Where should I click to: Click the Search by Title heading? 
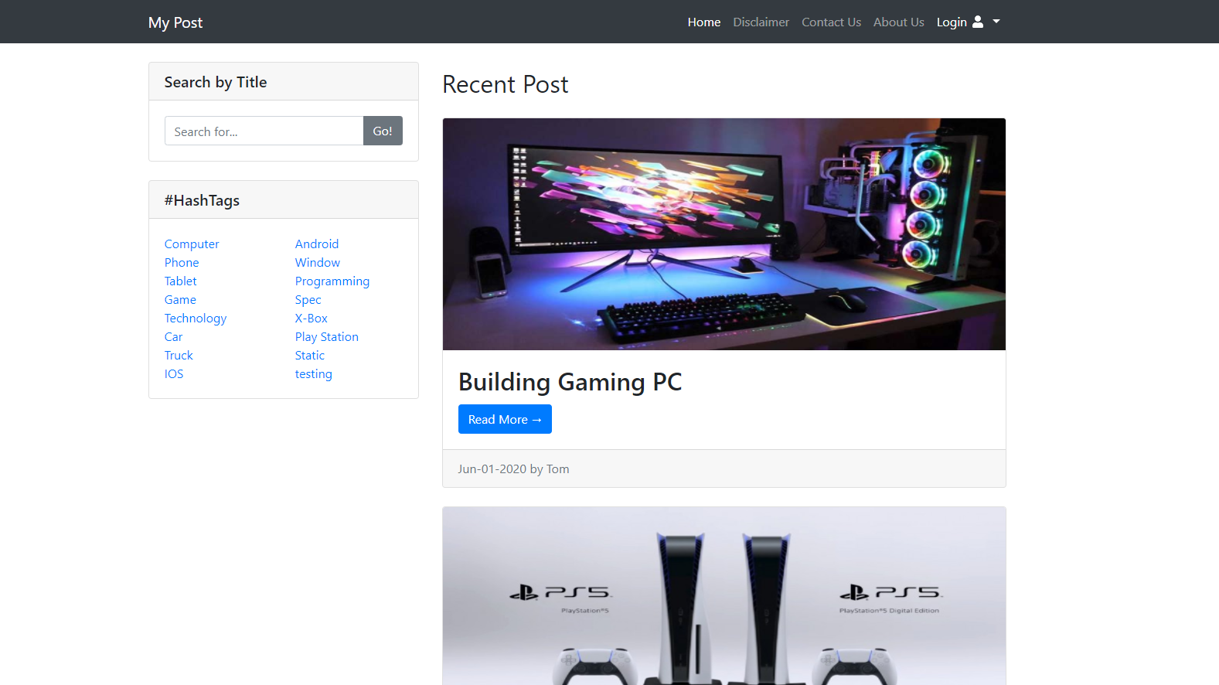[x=216, y=82]
